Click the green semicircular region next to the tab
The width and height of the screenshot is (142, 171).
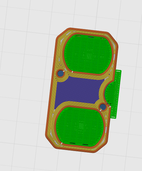[109, 94]
